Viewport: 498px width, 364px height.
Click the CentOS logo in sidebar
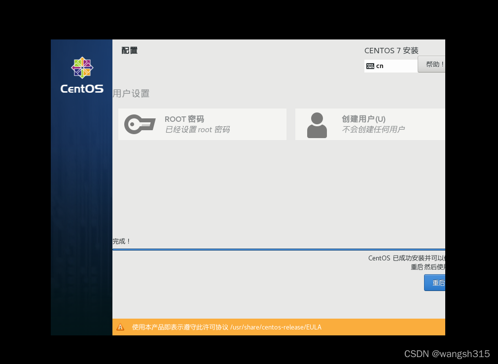[x=82, y=75]
